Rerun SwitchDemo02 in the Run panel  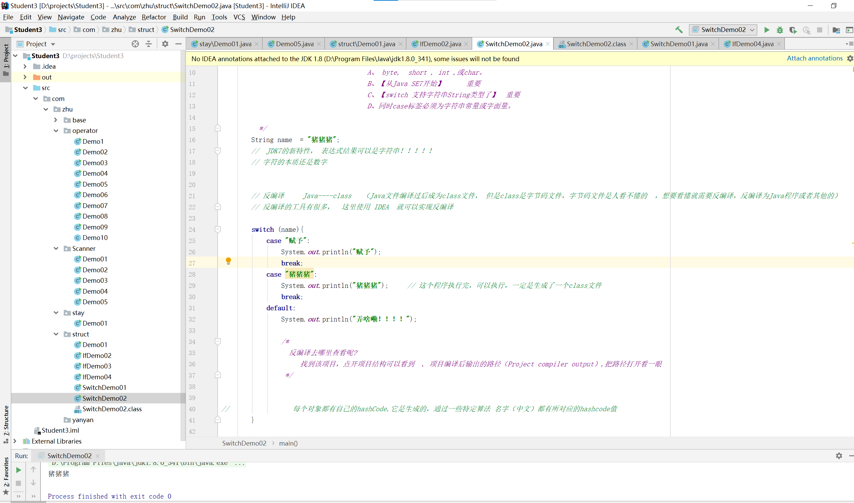[x=19, y=470]
